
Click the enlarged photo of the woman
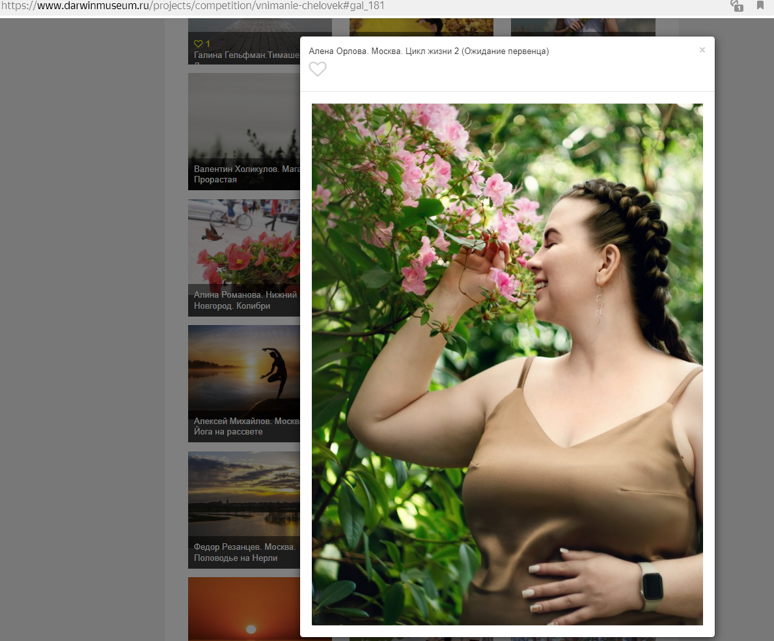[507, 364]
